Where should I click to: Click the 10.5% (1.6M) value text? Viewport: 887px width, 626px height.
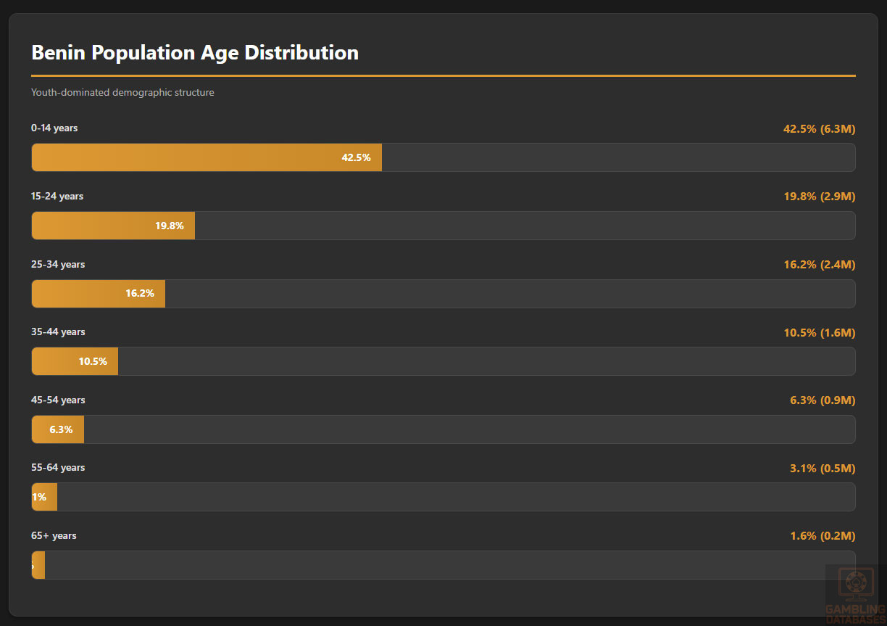(819, 333)
